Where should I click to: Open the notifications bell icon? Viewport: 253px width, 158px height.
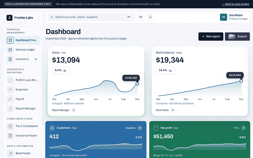[150, 17]
